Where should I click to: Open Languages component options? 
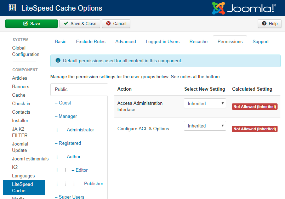point(23,176)
